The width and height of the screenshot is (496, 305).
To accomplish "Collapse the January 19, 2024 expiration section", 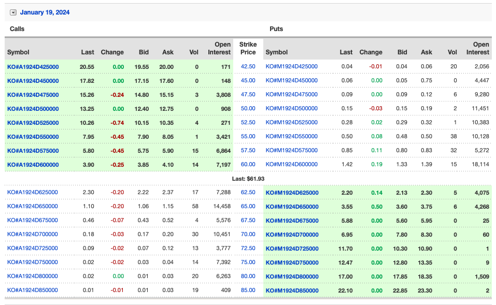I will click(x=13, y=12).
